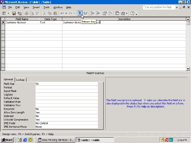The image size is (191, 143).
Task: Click the IME Mode value 'No Control'
Action: tap(67, 123)
